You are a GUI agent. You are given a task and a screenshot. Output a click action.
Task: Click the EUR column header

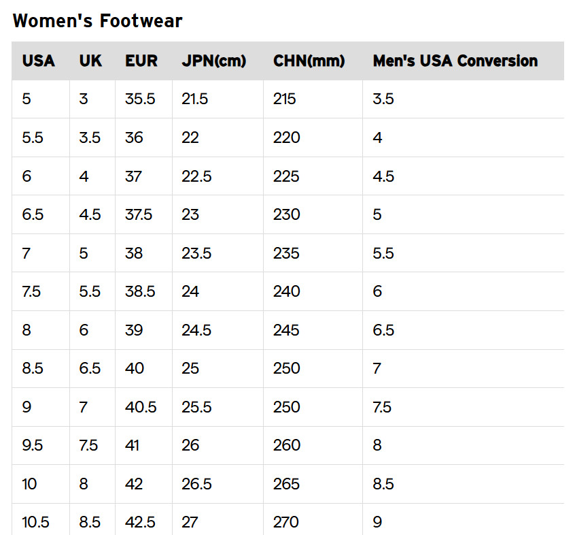[x=141, y=61]
